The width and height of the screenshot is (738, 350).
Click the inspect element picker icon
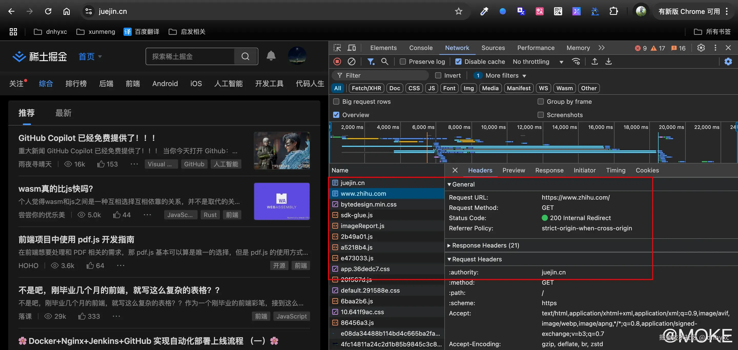coord(337,48)
